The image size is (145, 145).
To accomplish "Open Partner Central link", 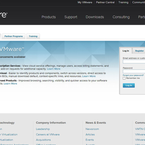I will coord(105,2).
